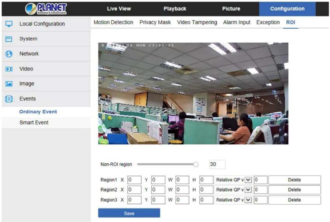The height and width of the screenshot is (222, 330).
Task: Click the Region3 QP value field
Action: [261, 200]
